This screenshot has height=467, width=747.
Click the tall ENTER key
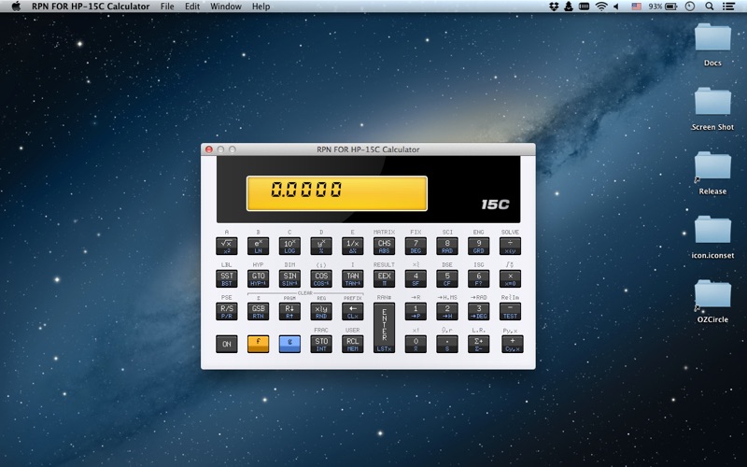(x=384, y=328)
